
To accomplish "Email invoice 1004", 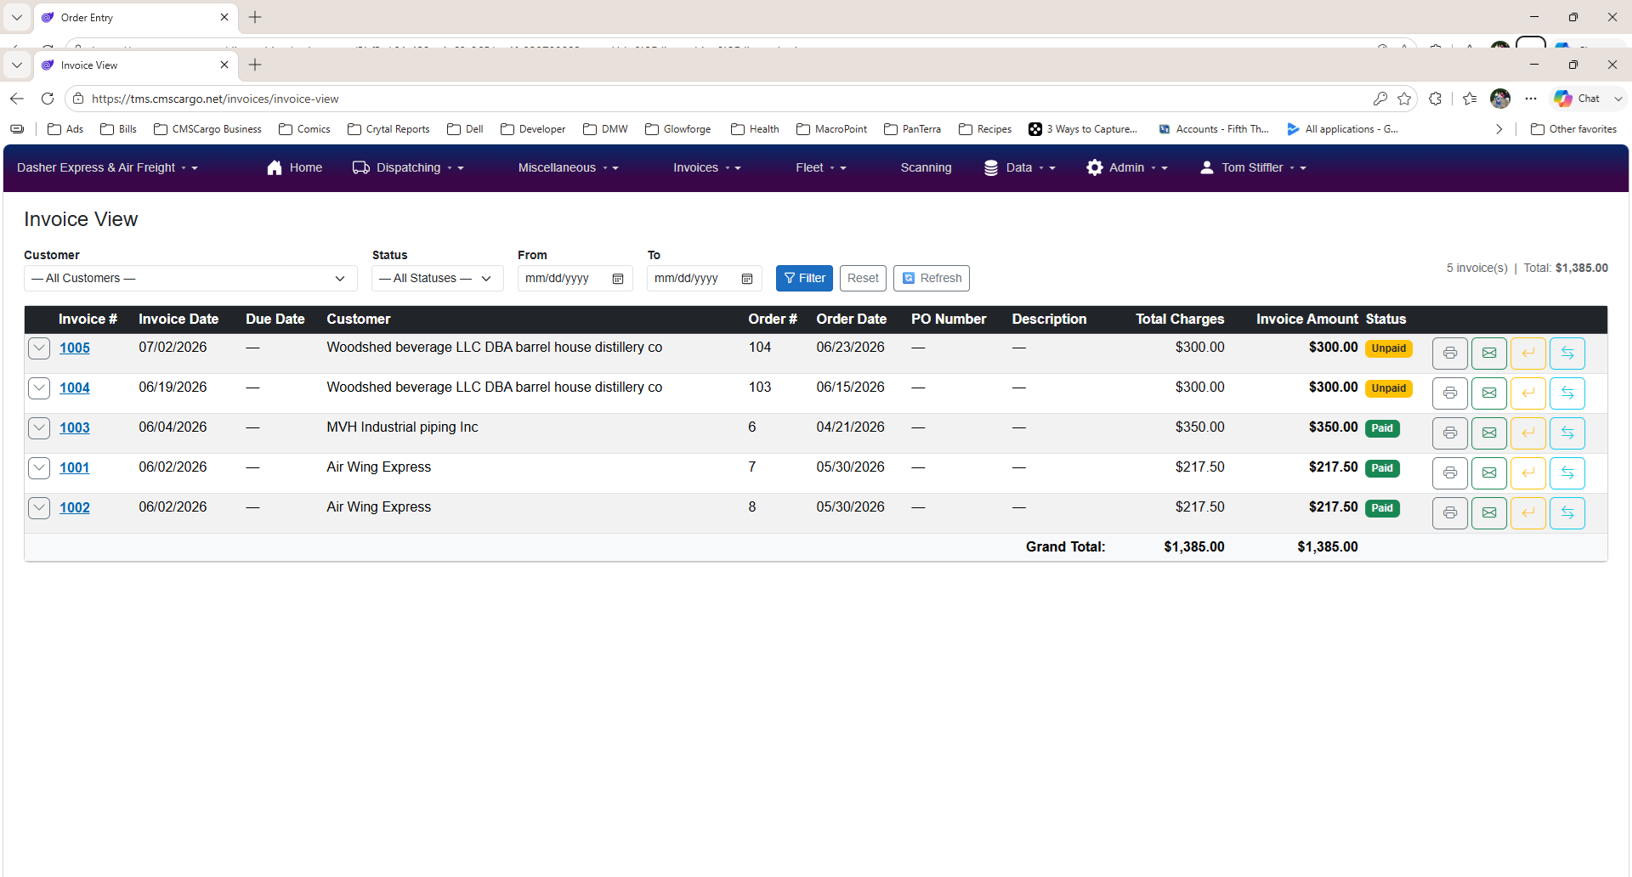I will (x=1489, y=393).
